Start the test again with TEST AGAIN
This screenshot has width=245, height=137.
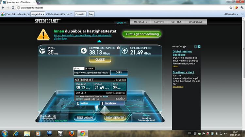(85, 118)
